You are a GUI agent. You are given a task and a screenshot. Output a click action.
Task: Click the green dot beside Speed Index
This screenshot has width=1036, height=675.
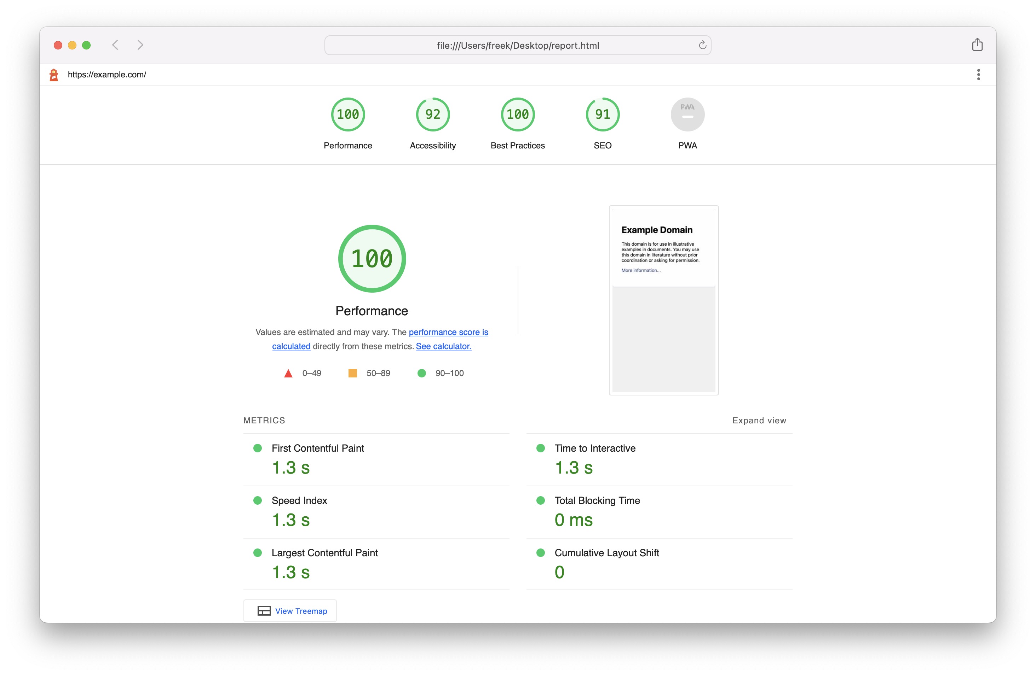[258, 500]
